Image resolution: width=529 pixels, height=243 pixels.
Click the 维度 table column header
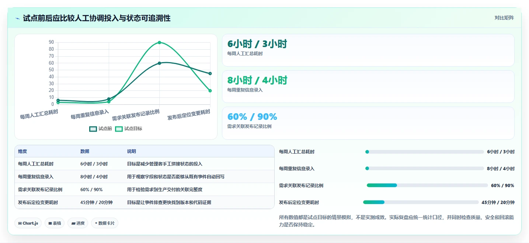point(22,151)
